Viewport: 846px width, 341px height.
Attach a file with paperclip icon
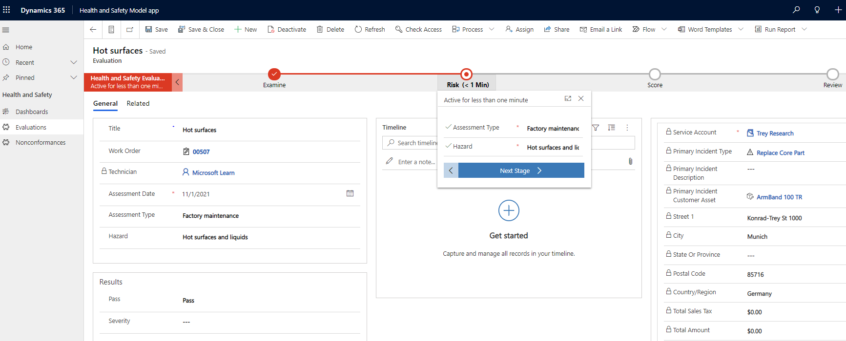point(630,161)
